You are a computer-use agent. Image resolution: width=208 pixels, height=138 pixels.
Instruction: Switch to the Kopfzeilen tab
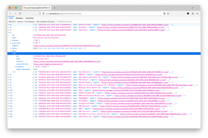(30, 18)
